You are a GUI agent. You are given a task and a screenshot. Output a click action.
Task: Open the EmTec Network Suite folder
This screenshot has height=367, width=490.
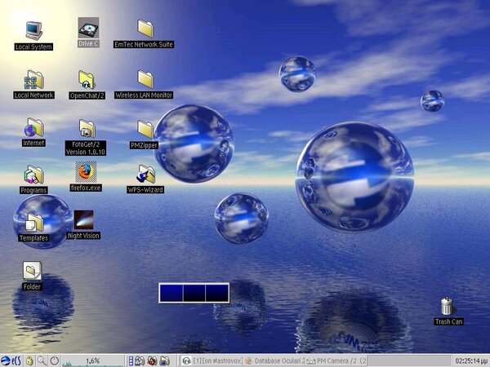145,29
